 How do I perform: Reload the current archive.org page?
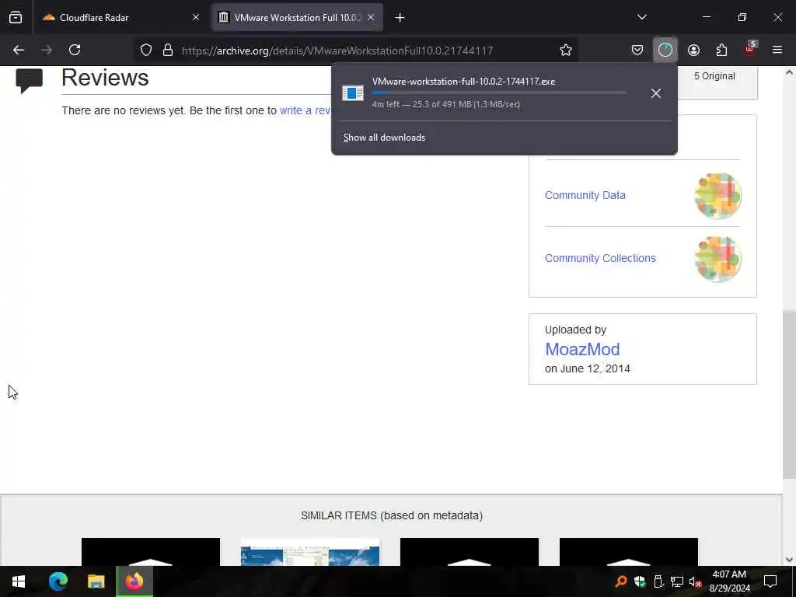click(x=75, y=50)
